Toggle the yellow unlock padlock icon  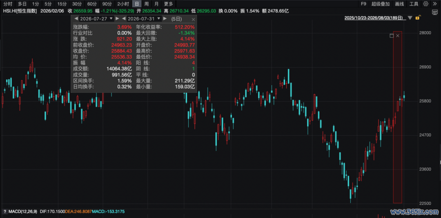coord(418,18)
